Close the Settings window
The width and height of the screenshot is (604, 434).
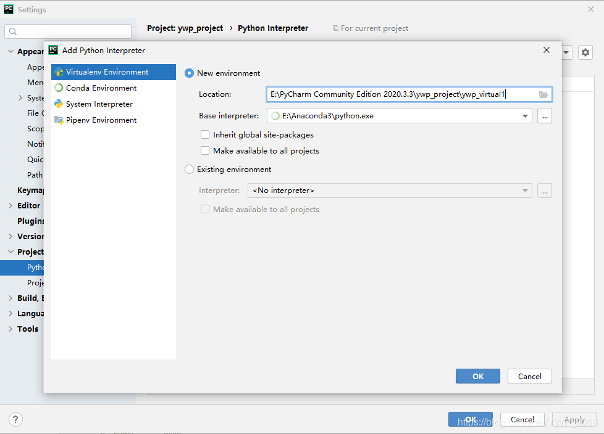pyautogui.click(x=591, y=9)
